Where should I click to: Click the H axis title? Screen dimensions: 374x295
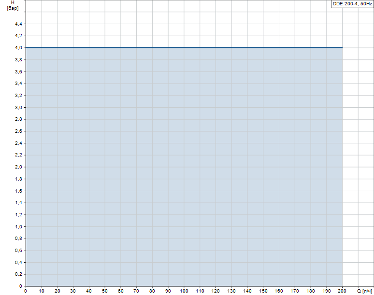(x=13, y=3)
